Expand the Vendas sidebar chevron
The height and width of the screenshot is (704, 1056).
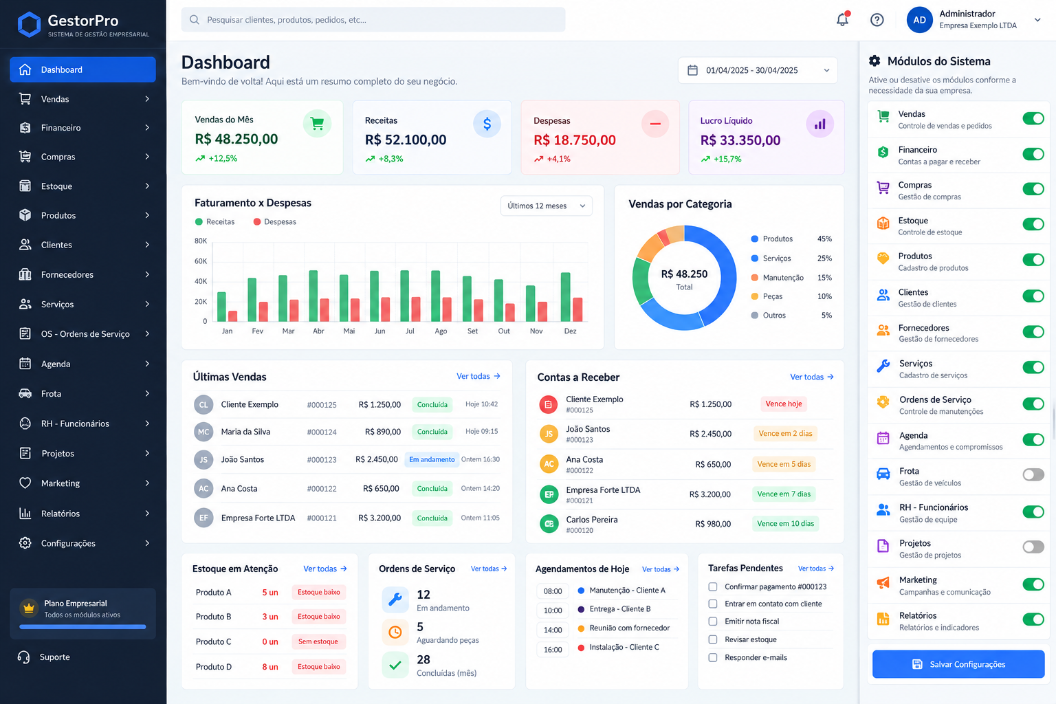coord(147,99)
